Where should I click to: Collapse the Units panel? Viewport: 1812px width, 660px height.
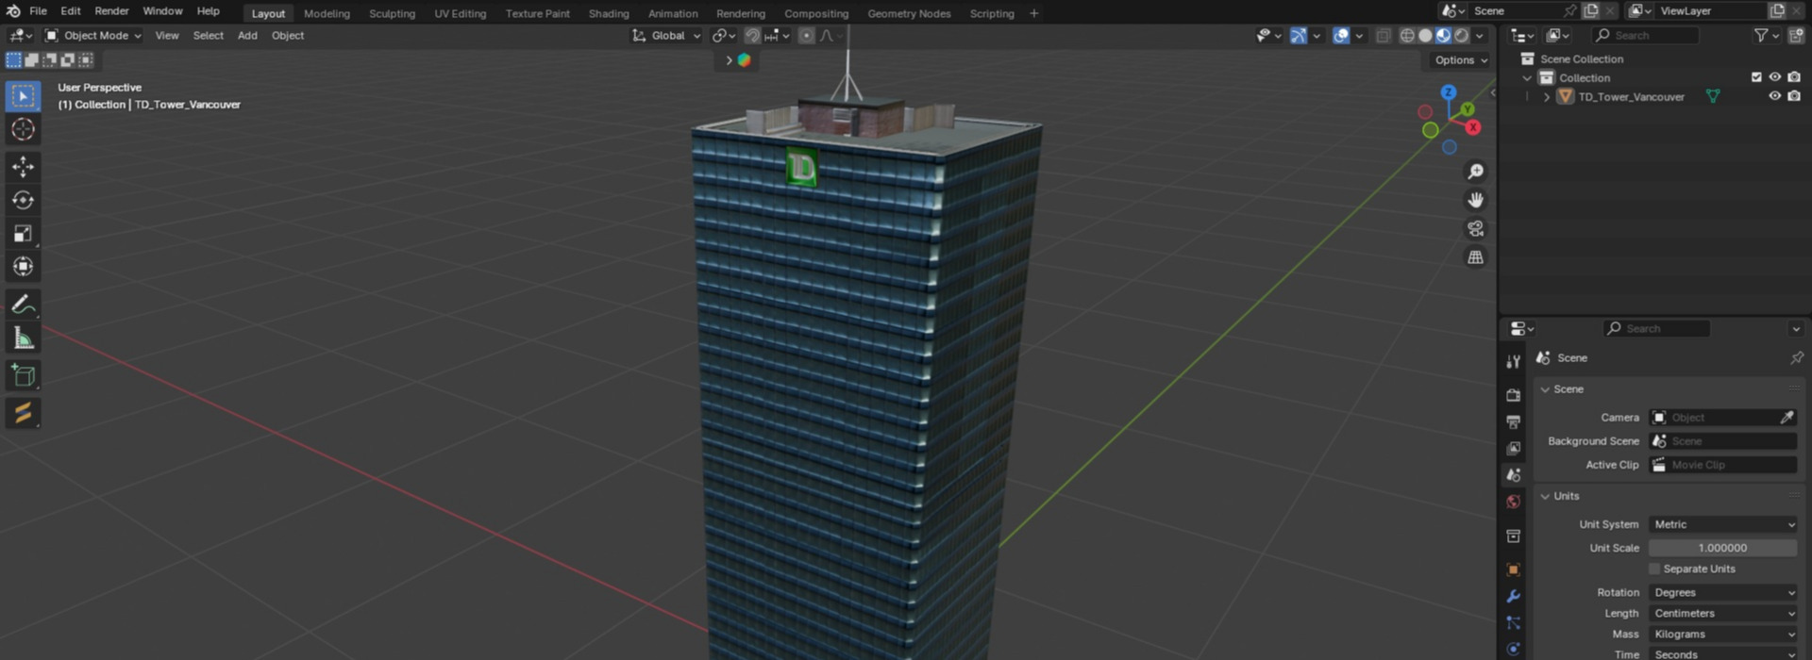click(x=1545, y=496)
